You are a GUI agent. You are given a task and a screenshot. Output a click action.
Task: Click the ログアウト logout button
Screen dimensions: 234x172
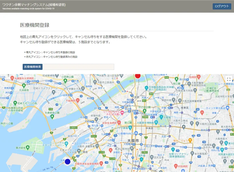point(222,6)
